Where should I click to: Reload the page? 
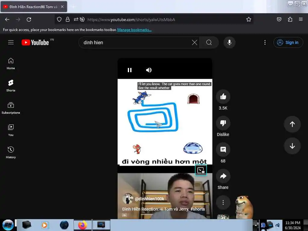pyautogui.click(x=29, y=20)
